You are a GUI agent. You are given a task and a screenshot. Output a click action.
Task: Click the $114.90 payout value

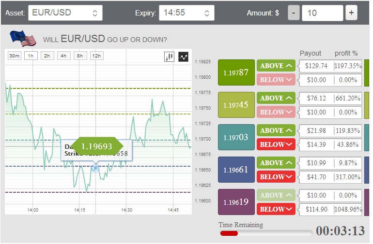(316, 209)
